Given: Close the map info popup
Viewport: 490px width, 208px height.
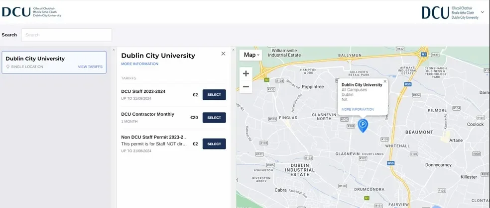Looking at the screenshot, I should click(x=385, y=81).
